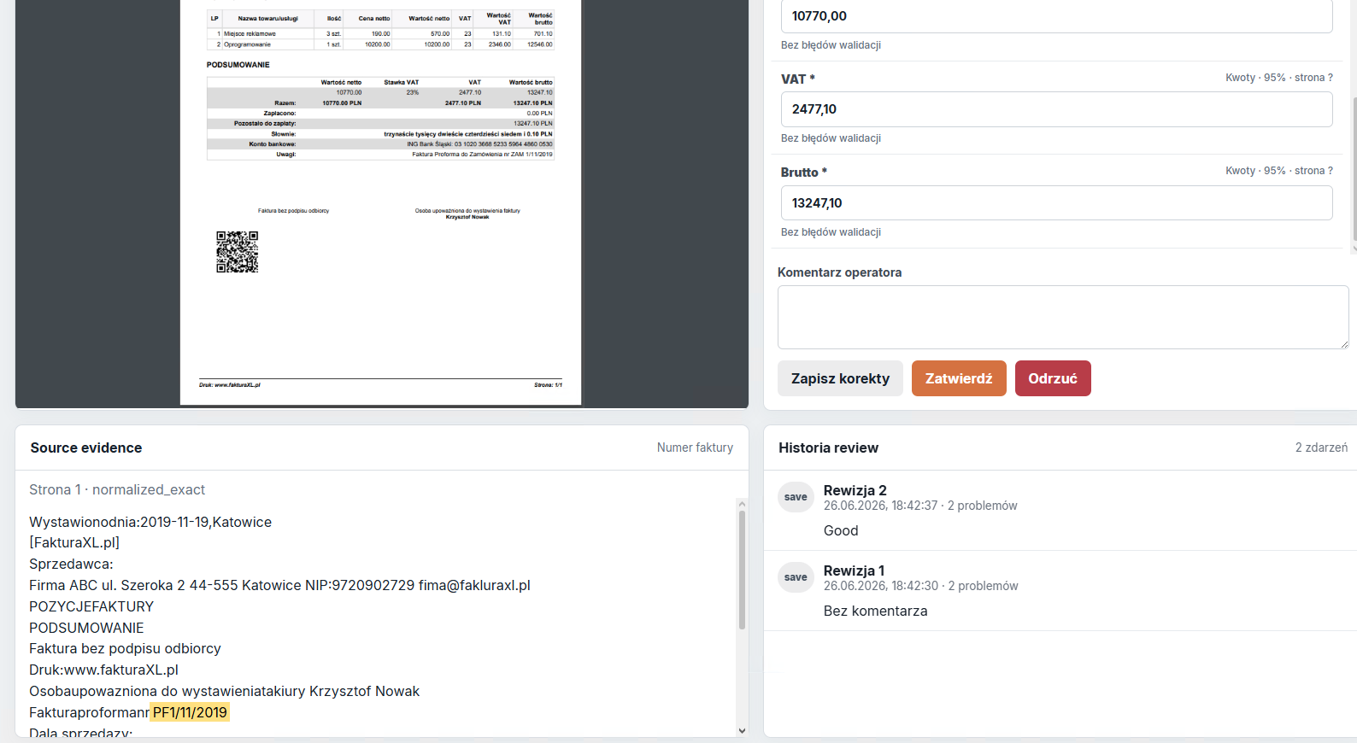Click the scroll-down arrow in Source evidence
Image resolution: width=1357 pixels, height=743 pixels.
pos(742,731)
